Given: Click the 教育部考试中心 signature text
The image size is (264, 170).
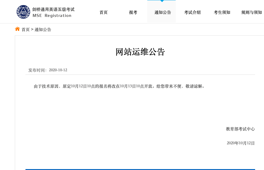Looking at the screenshot, I should pyautogui.click(x=240, y=129).
